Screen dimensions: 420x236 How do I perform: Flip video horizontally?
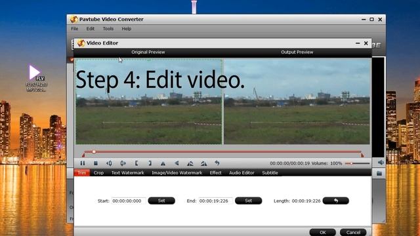coord(163,163)
